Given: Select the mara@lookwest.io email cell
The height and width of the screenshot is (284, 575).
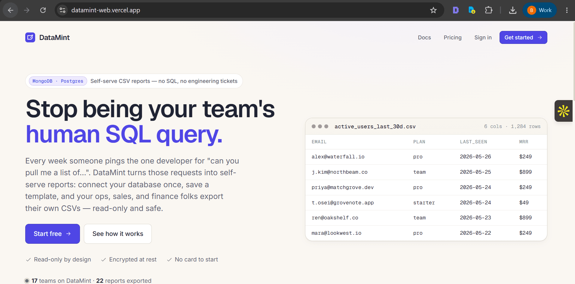Looking at the screenshot, I should pos(336,233).
